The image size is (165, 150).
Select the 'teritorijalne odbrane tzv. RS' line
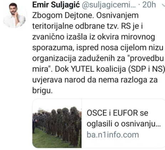82,26
